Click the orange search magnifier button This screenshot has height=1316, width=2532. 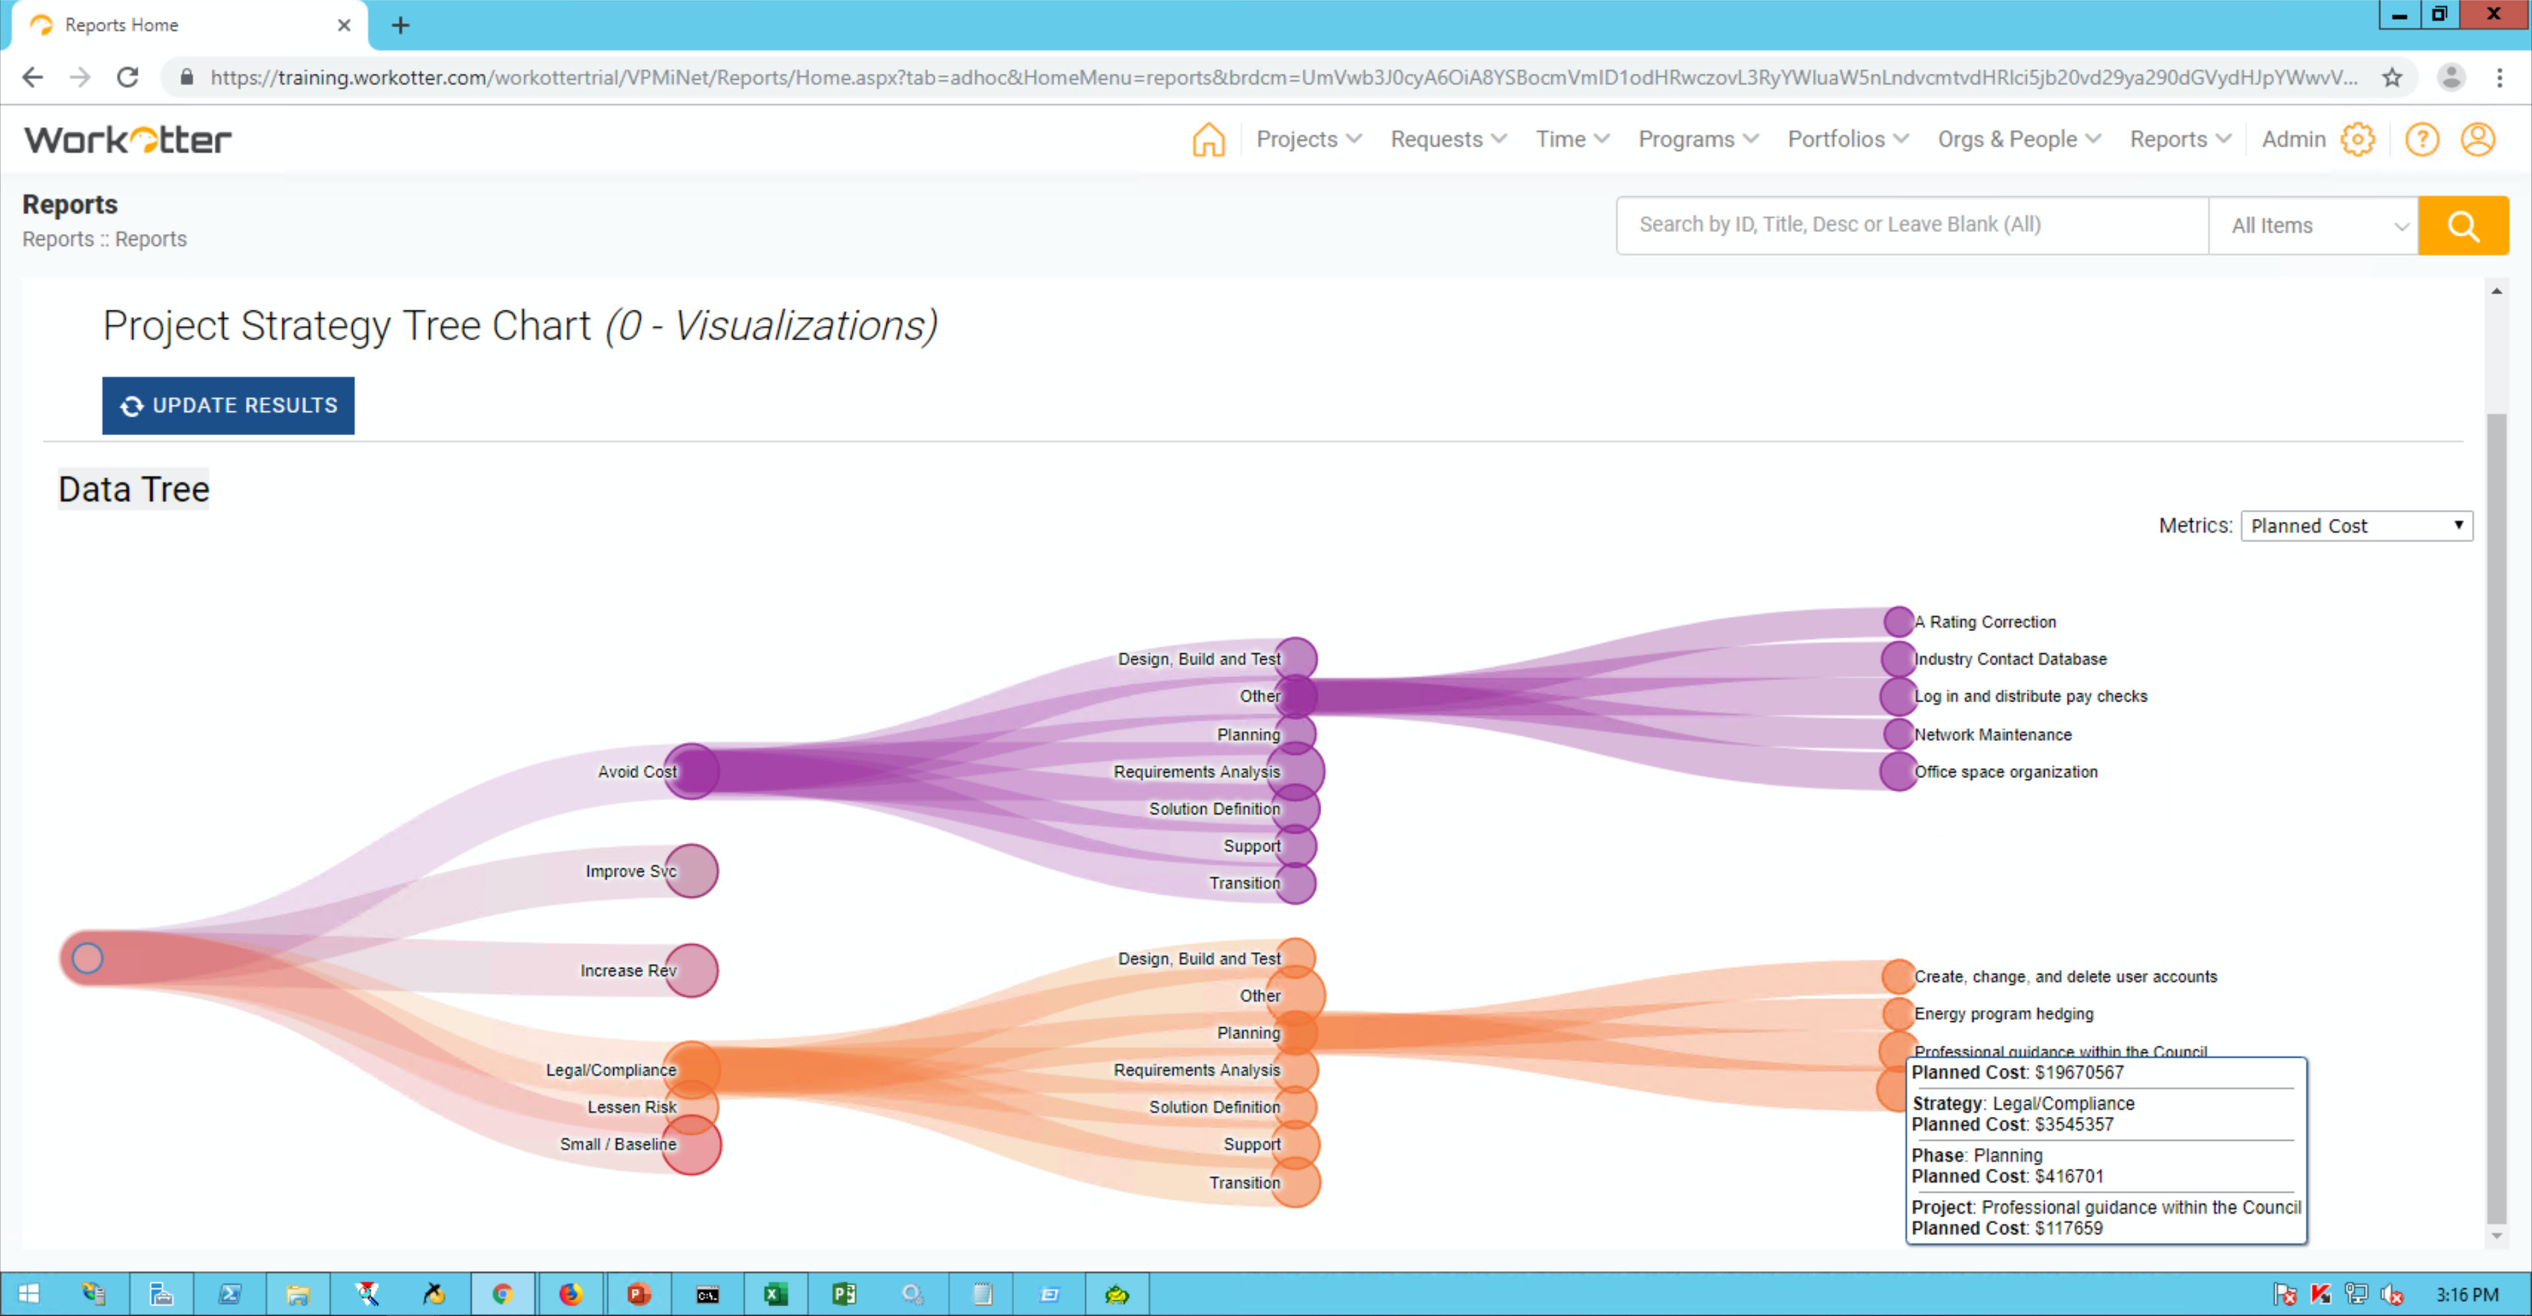coord(2462,225)
